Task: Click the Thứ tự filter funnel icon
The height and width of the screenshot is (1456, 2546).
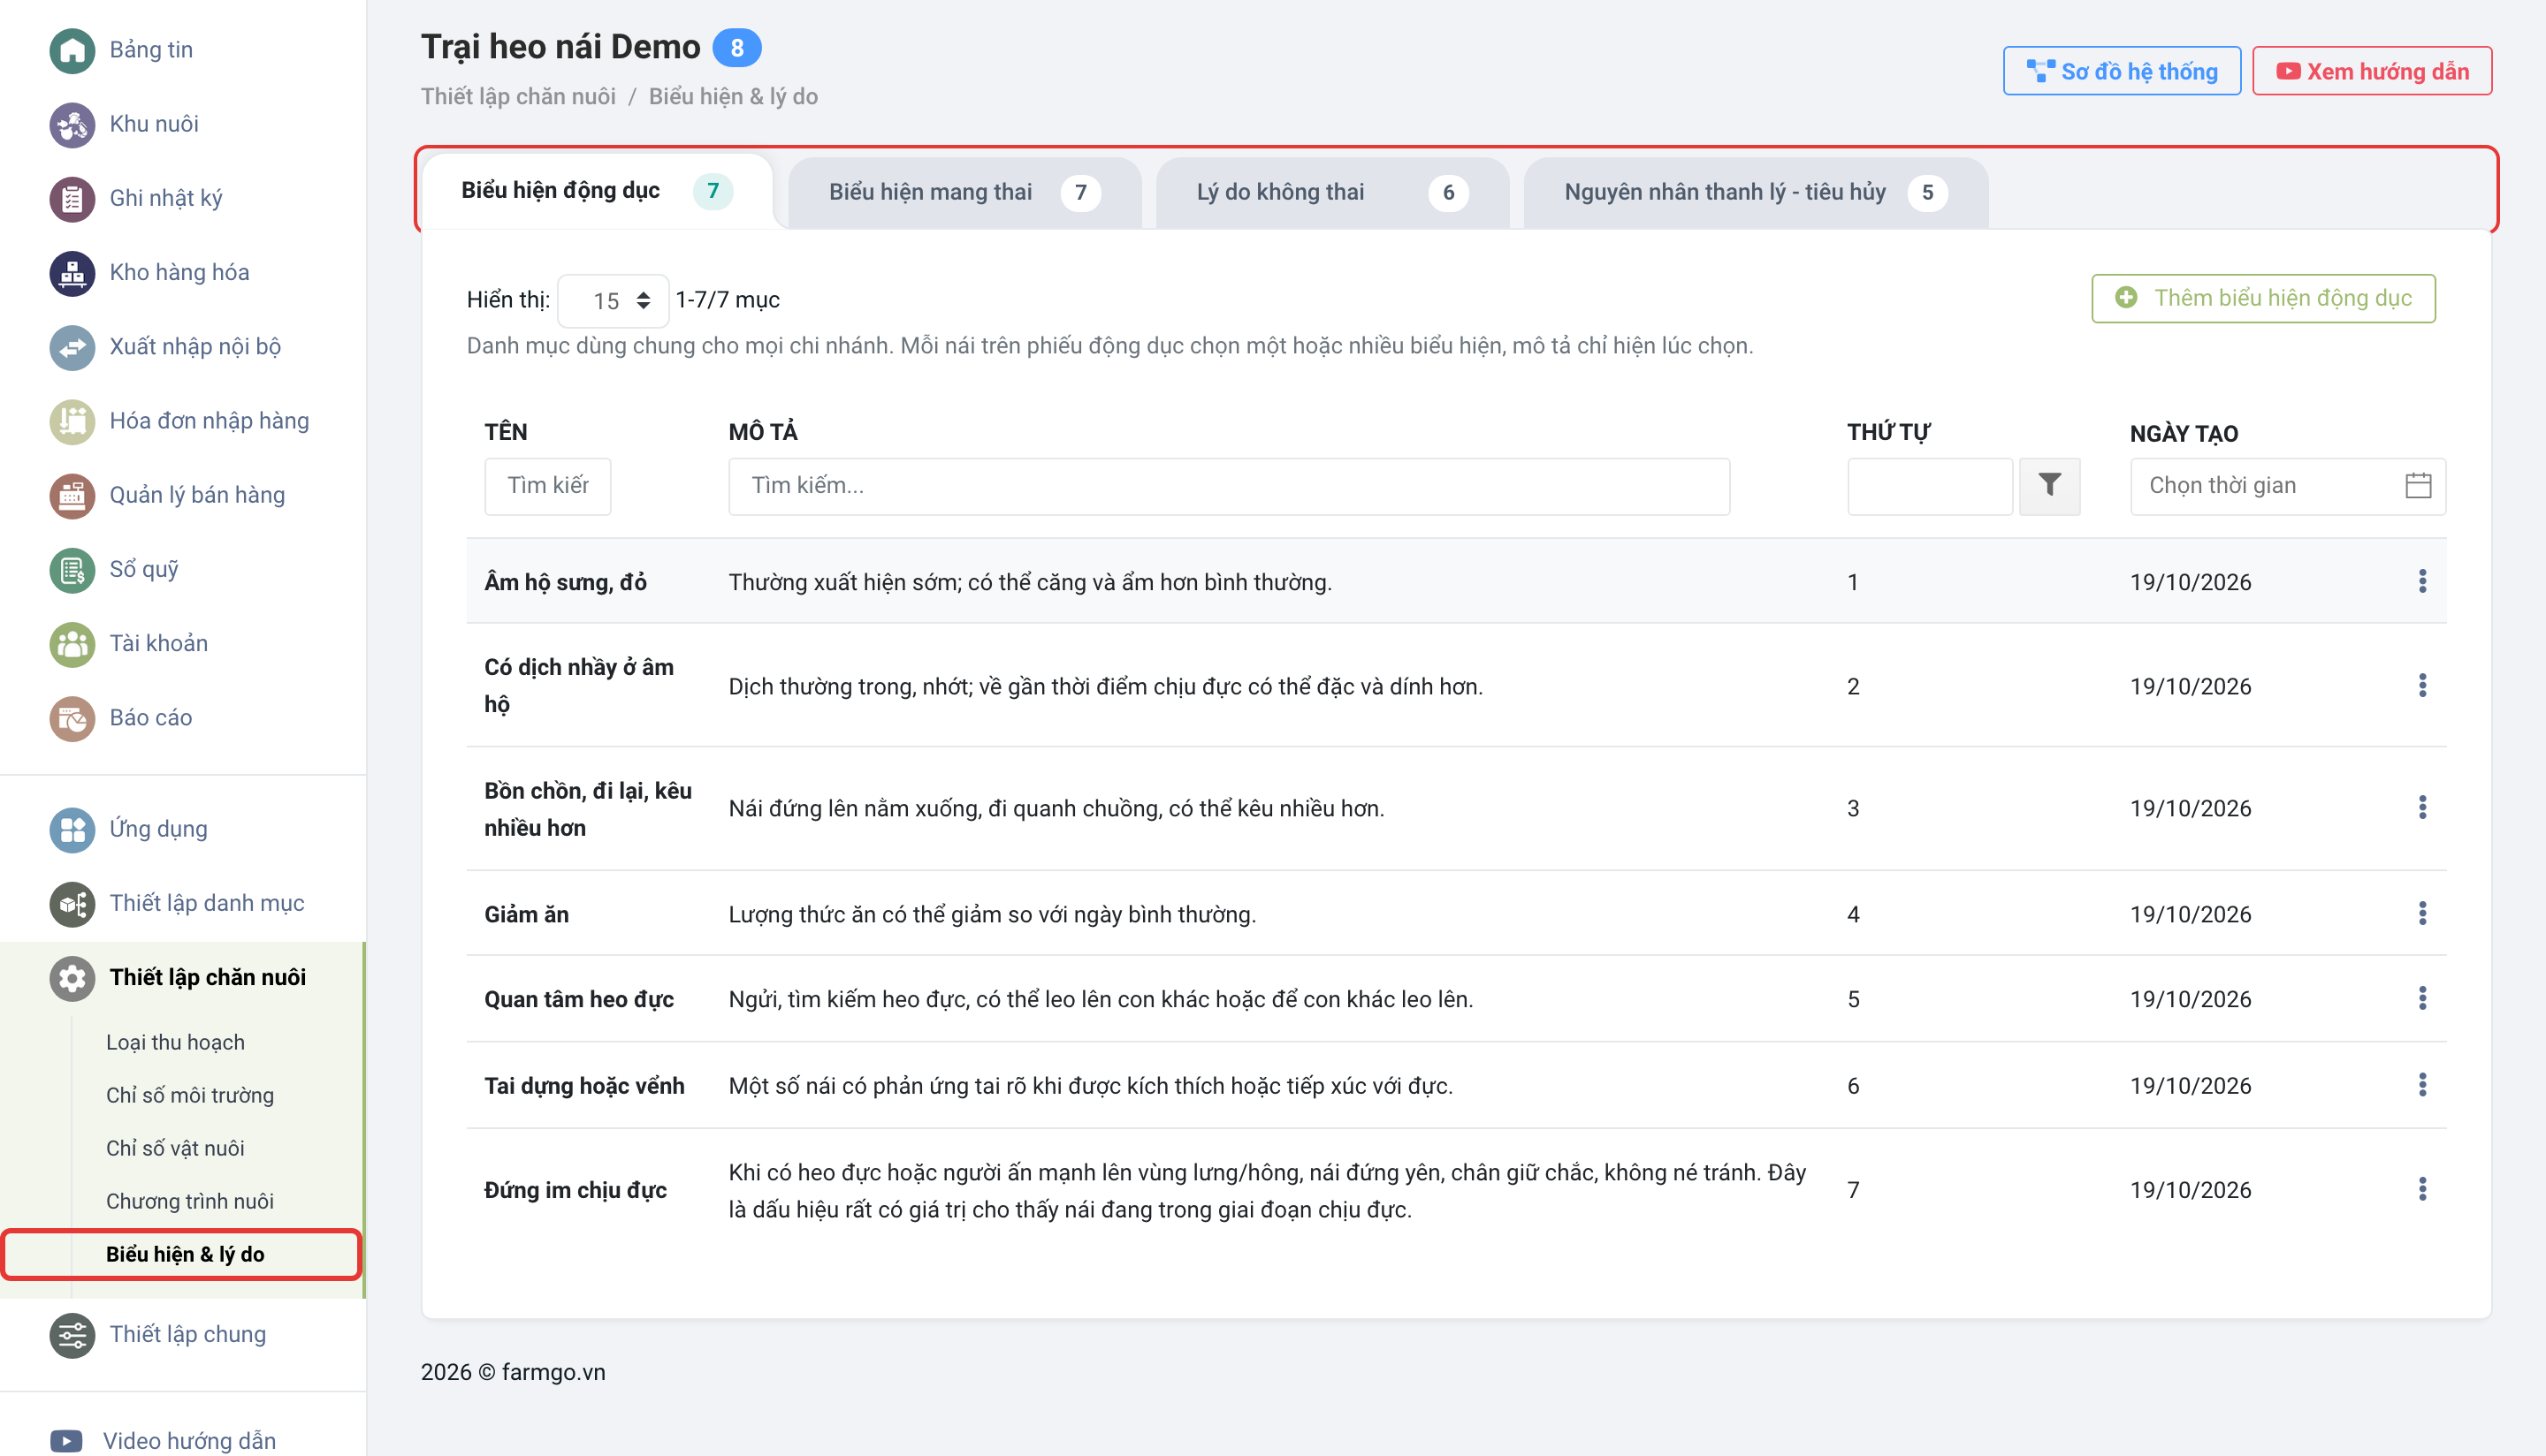Action: (2049, 486)
